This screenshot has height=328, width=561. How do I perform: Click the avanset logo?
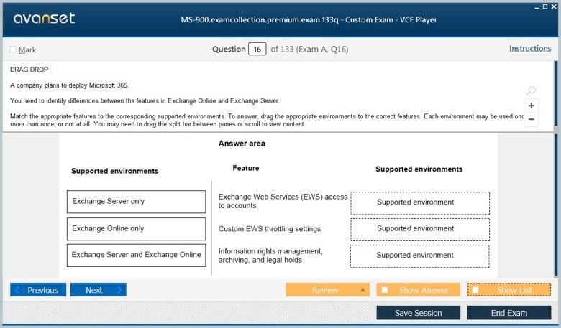point(44,18)
